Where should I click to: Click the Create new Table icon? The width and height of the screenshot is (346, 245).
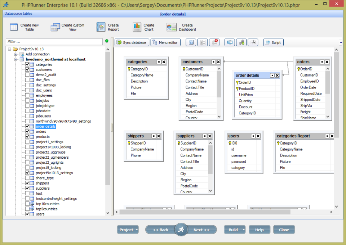click(14, 27)
